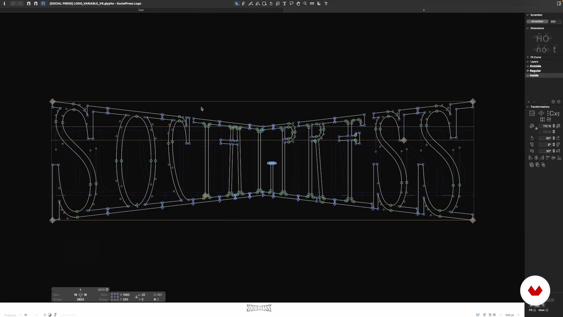Click the transformation origin crosshair icon
The image size is (563, 317).
(x=541, y=113)
